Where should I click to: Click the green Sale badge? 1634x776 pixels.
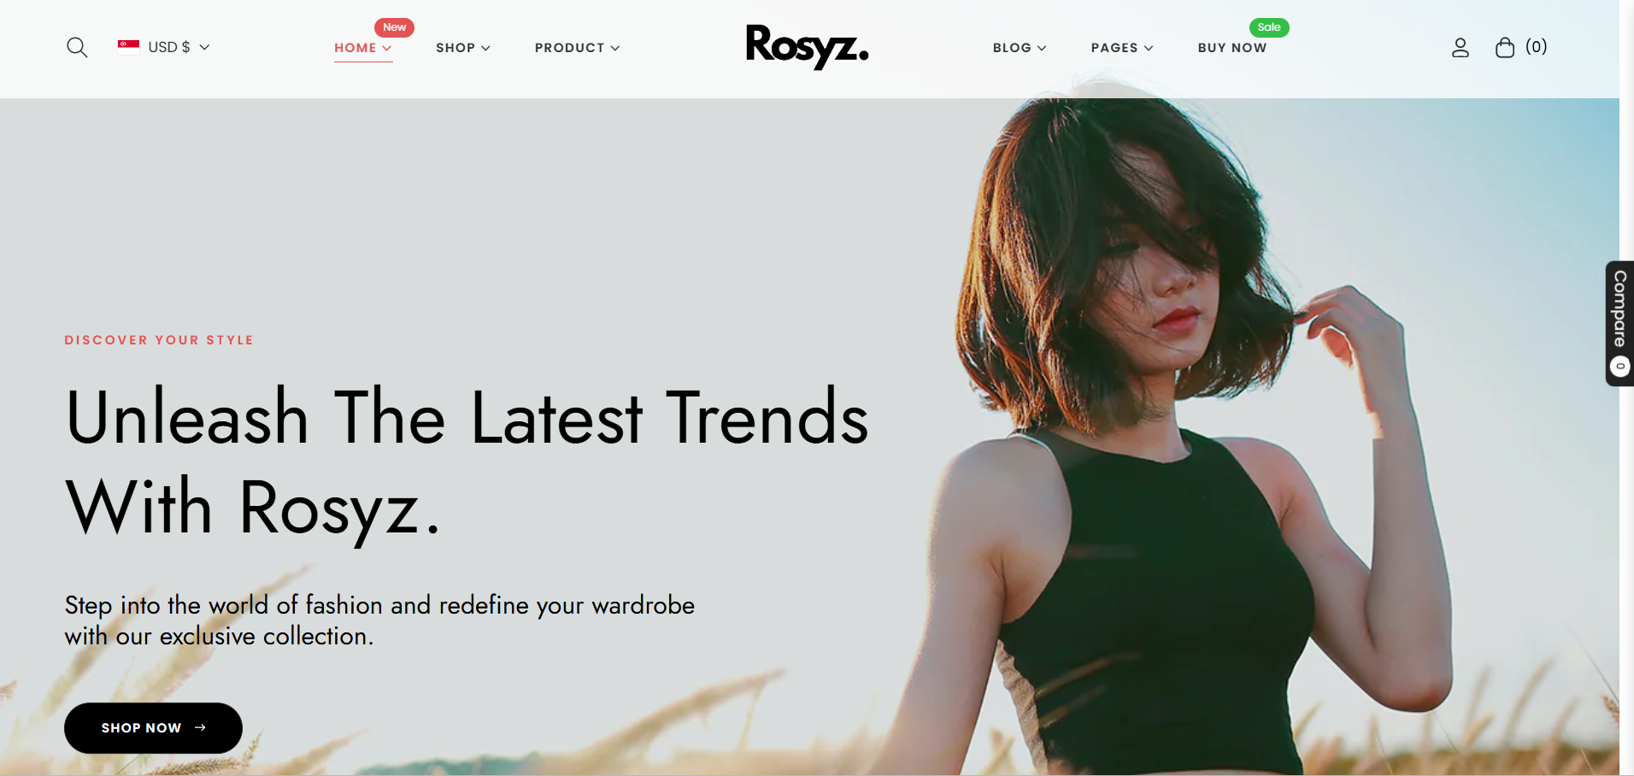point(1269,27)
